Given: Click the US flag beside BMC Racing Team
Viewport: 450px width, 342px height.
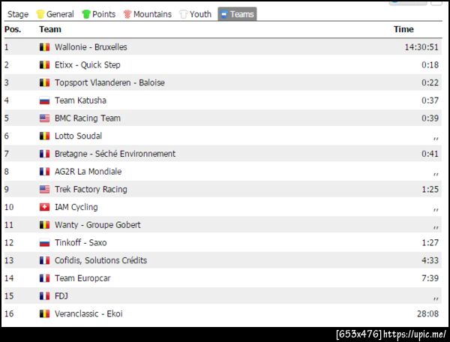Looking at the screenshot, I should [x=44, y=118].
